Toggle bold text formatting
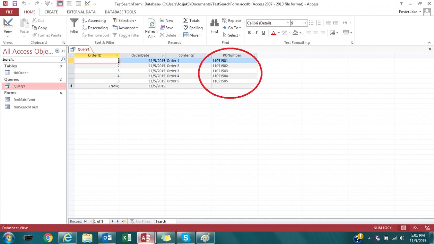This screenshot has height=244, width=434. tap(249, 33)
